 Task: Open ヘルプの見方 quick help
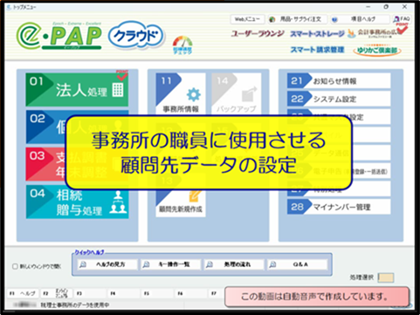click(x=107, y=264)
